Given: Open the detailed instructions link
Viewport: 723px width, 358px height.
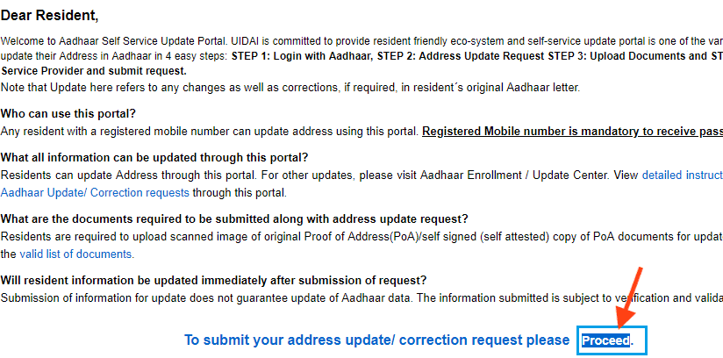Looking at the screenshot, I should click(683, 175).
